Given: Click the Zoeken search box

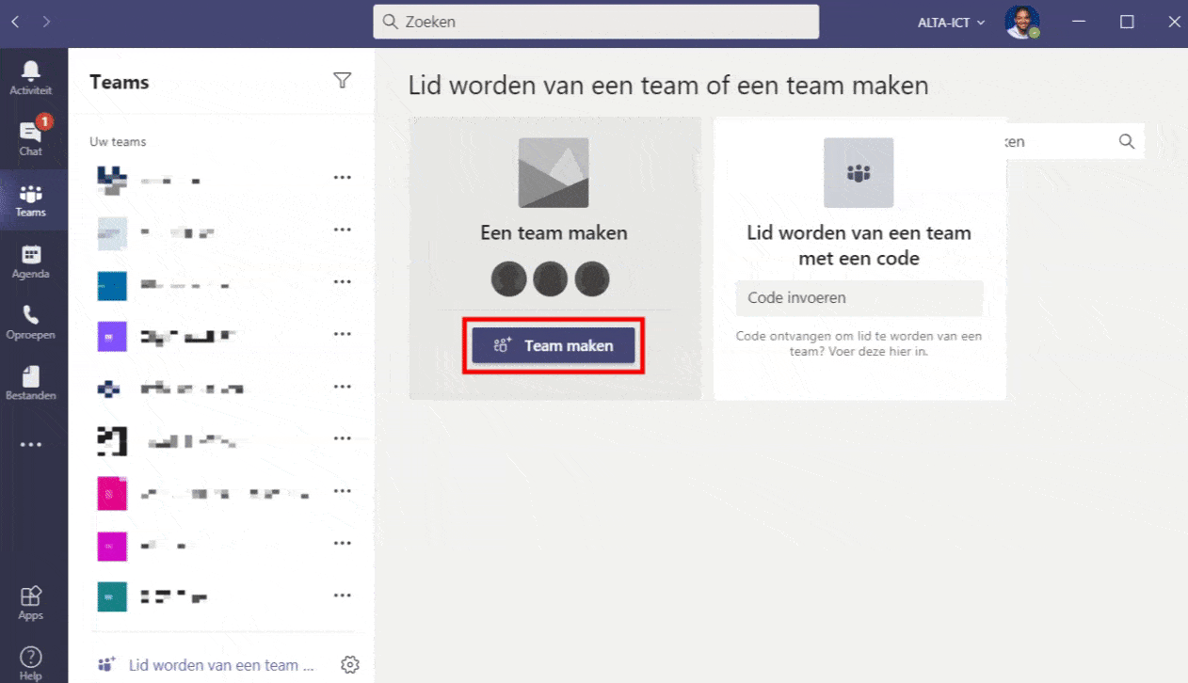Looking at the screenshot, I should point(596,22).
